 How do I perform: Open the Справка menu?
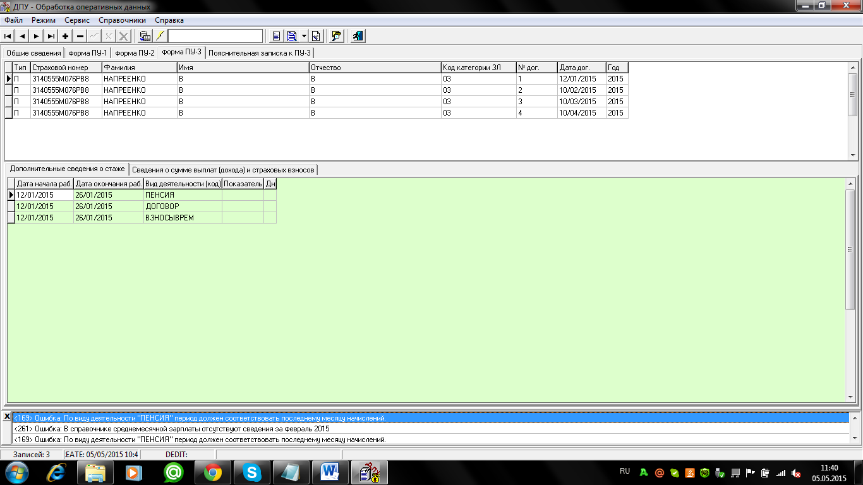169,20
